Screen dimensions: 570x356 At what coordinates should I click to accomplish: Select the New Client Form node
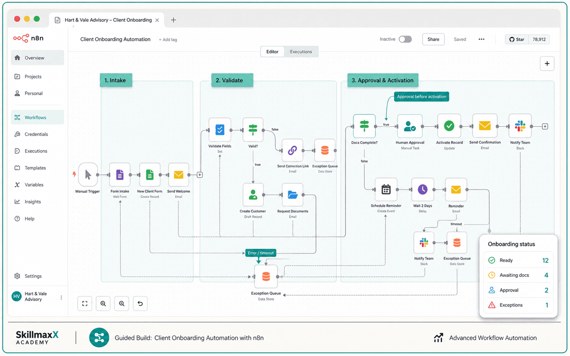150,174
